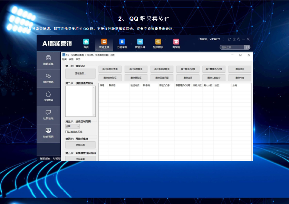Open QQ营销 in the sidebar

pyautogui.click(x=48, y=96)
